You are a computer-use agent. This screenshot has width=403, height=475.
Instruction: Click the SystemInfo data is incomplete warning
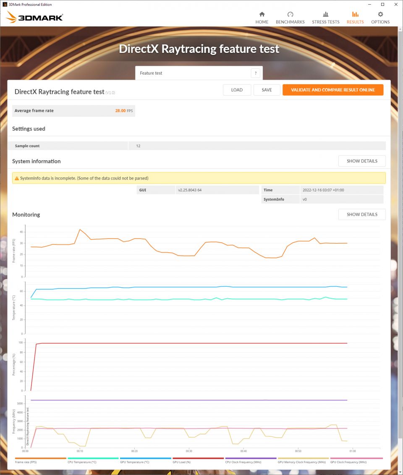pyautogui.click(x=199, y=178)
